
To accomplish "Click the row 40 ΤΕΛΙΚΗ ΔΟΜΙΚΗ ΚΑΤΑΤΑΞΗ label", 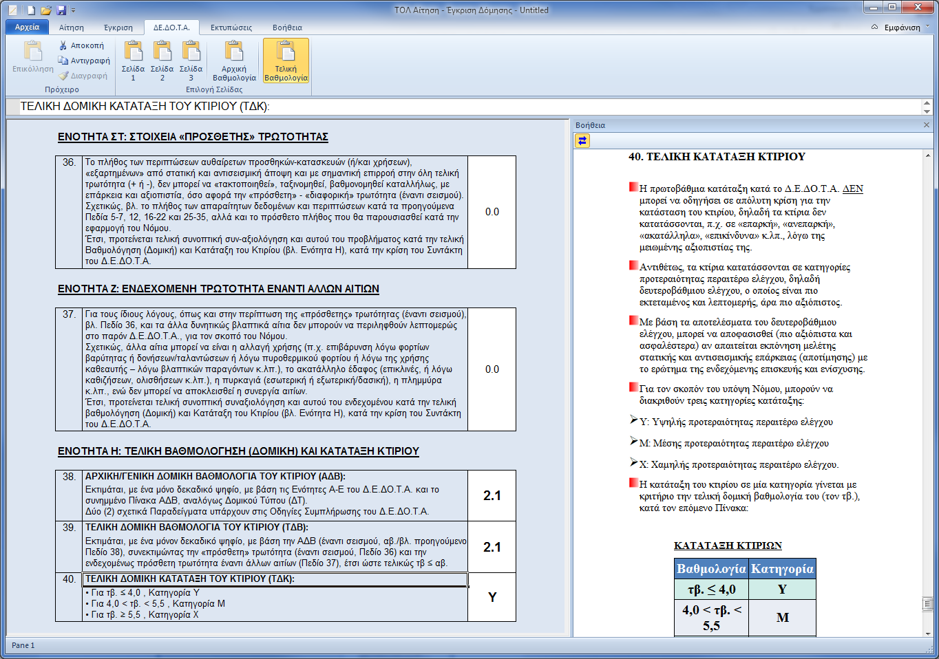I will (x=189, y=579).
